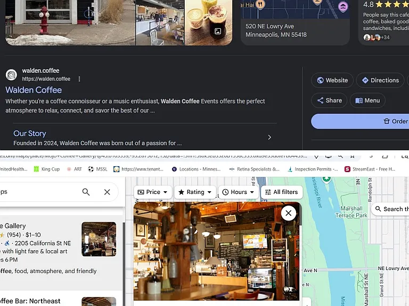Expand the Our Story chevron arrow
409x306 pixels.
pos(269,137)
